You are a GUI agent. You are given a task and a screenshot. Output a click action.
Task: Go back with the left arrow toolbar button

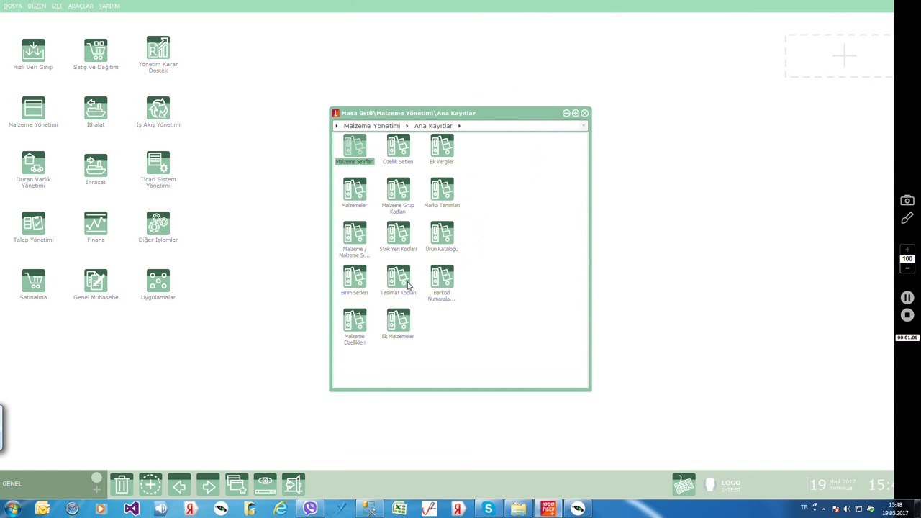(179, 484)
